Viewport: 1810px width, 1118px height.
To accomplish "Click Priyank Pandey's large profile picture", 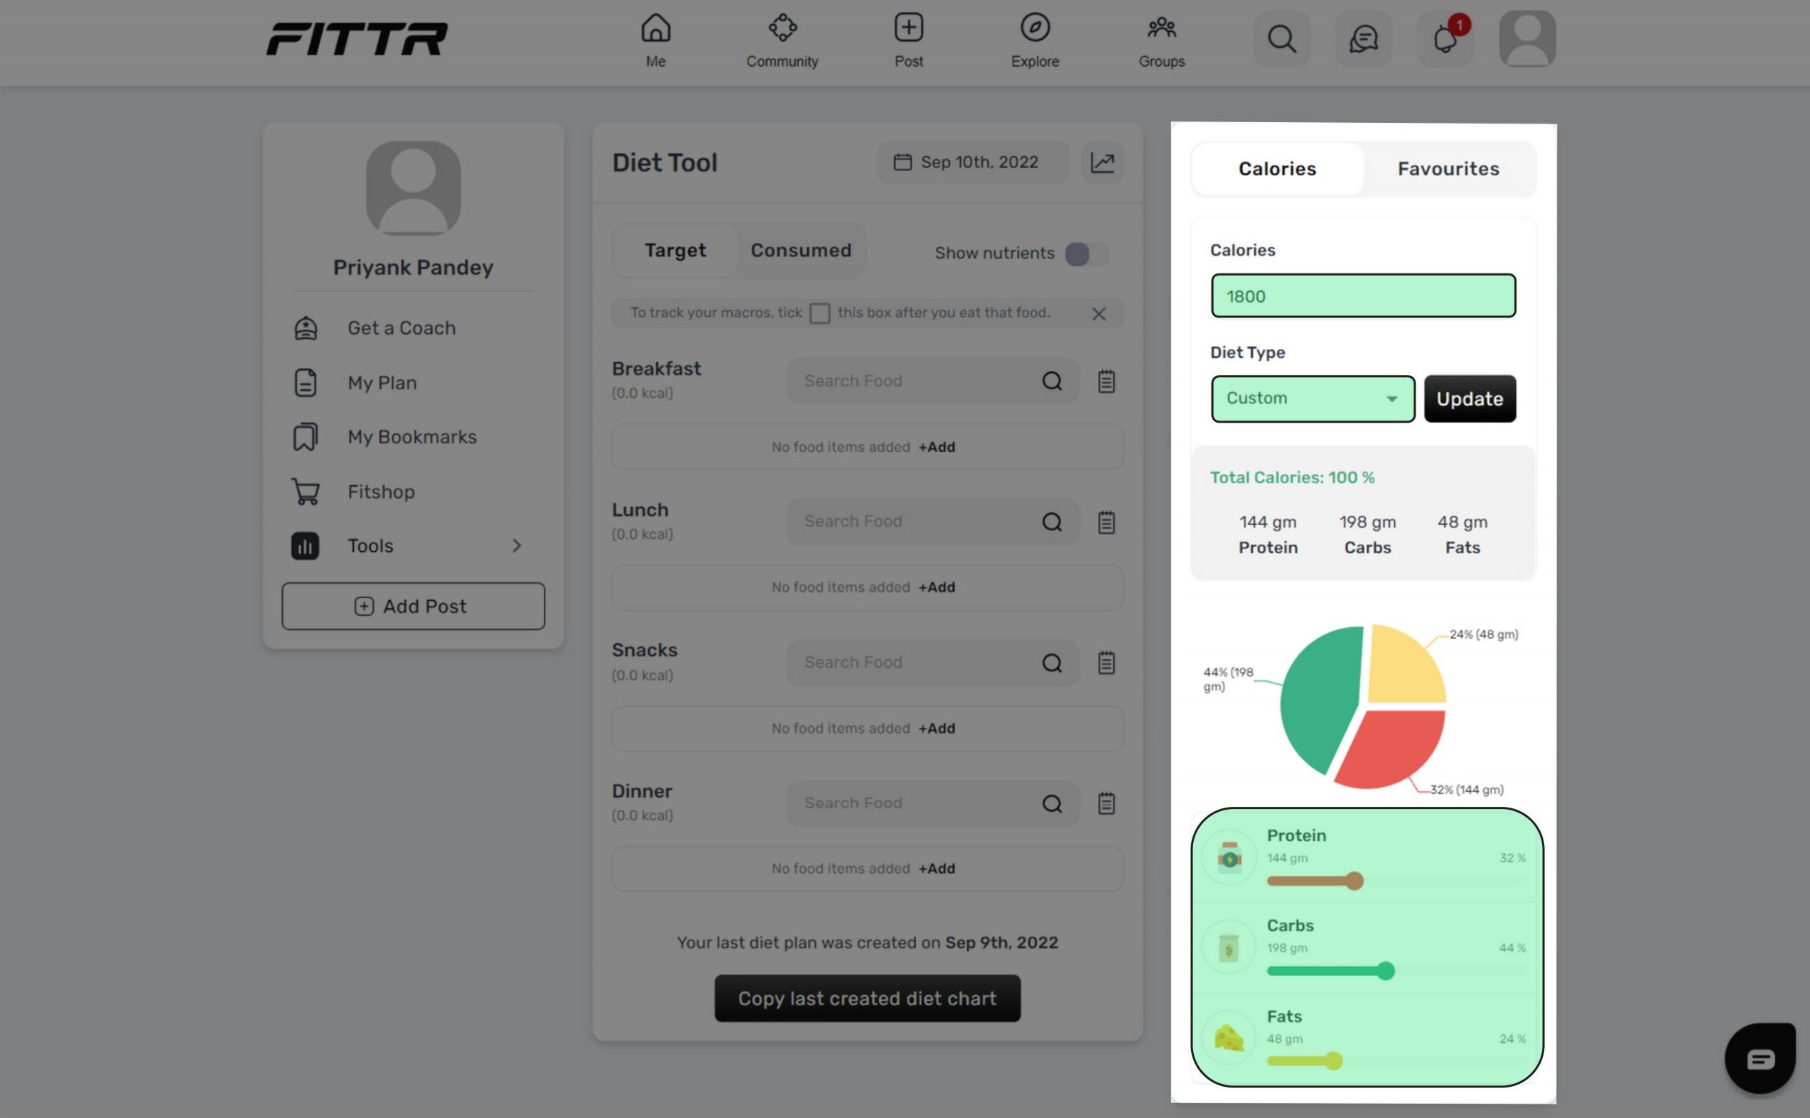I will [x=414, y=188].
